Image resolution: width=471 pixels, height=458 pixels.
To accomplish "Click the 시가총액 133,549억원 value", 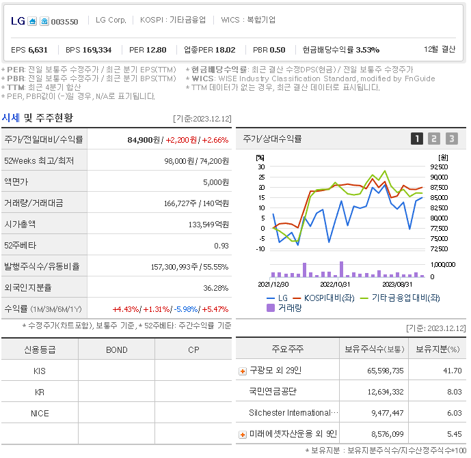I will tap(208, 225).
